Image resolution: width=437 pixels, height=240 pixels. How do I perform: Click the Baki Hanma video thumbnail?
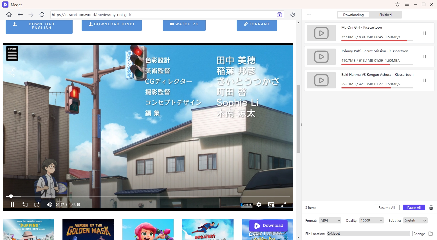pos(321,80)
